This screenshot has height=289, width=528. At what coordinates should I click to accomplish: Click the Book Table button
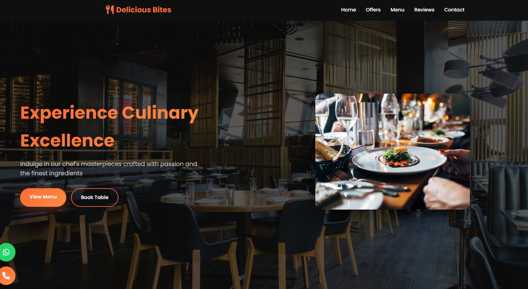point(95,197)
